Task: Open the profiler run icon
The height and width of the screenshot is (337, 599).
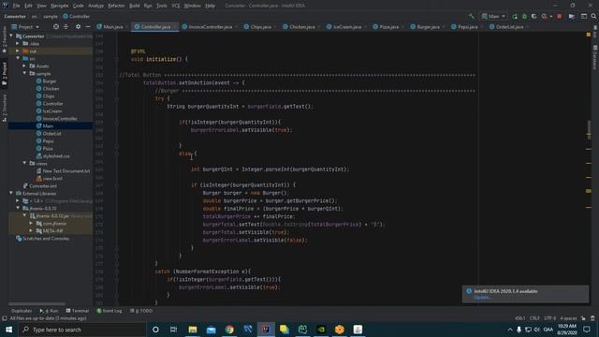Action: (545, 17)
